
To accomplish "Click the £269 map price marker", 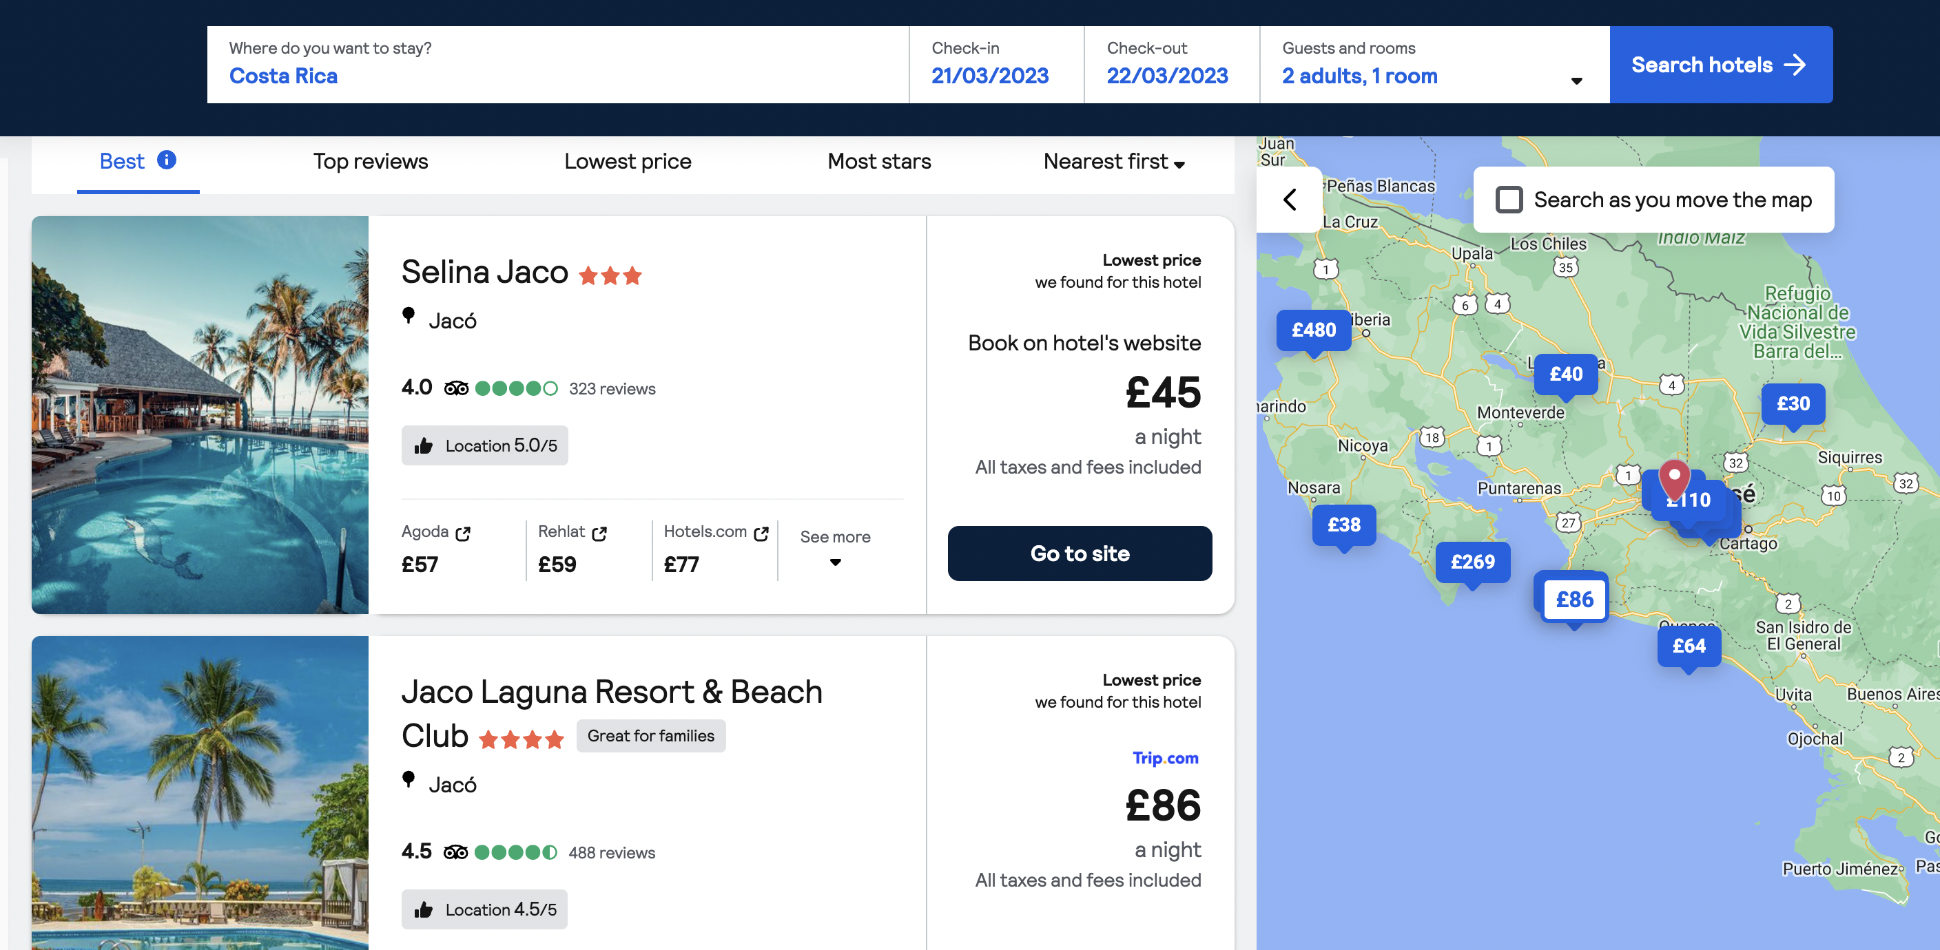I will [x=1473, y=562].
